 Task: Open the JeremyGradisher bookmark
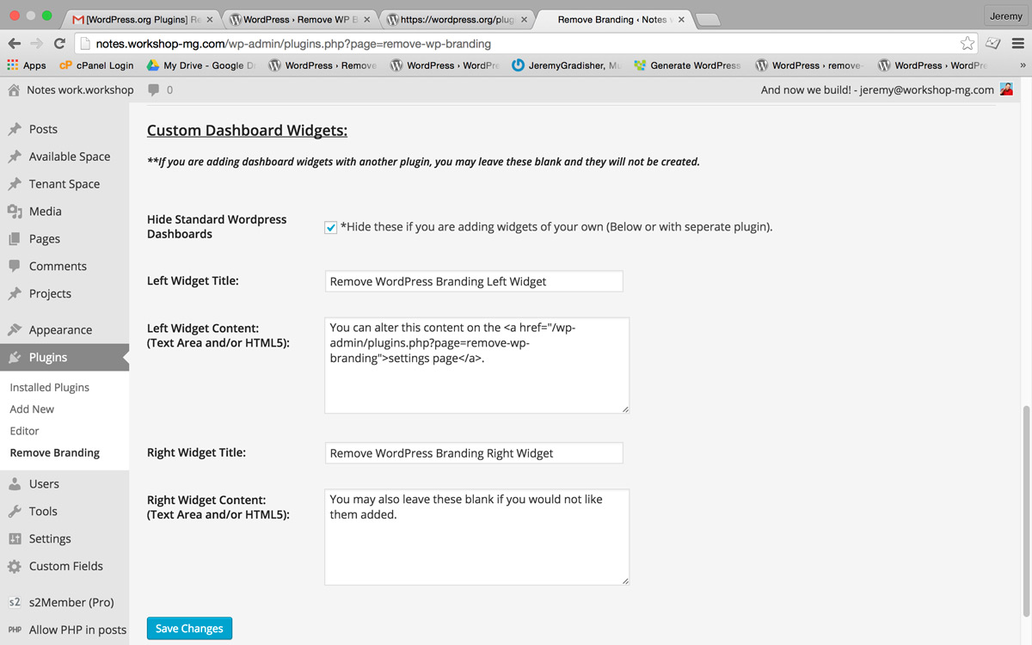pyautogui.click(x=566, y=65)
